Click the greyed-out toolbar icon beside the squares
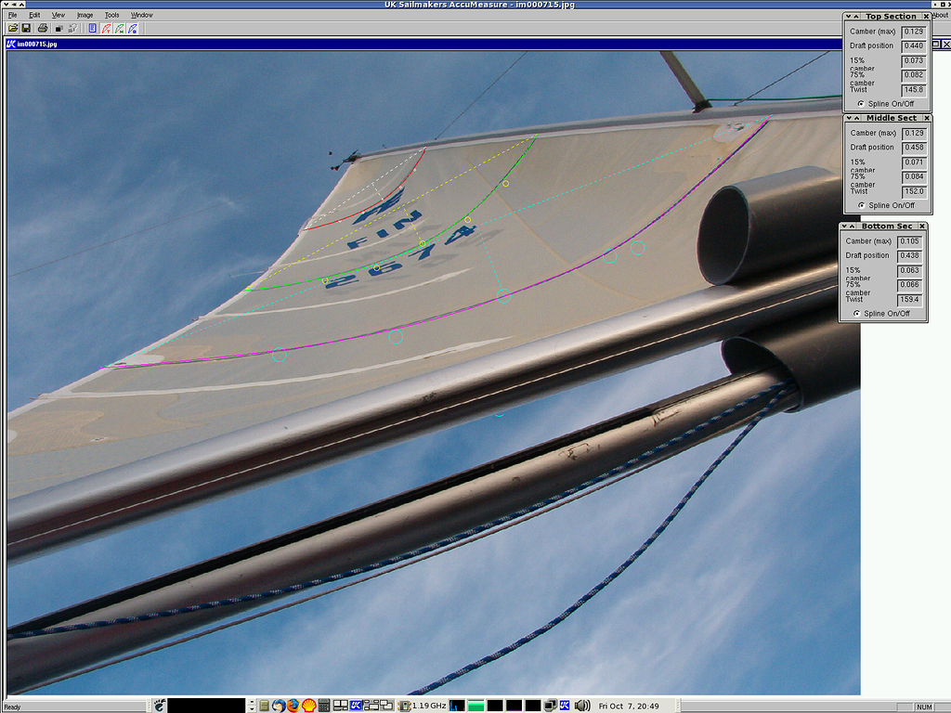Screen dimensions: 951x713 pyautogui.click(x=72, y=28)
